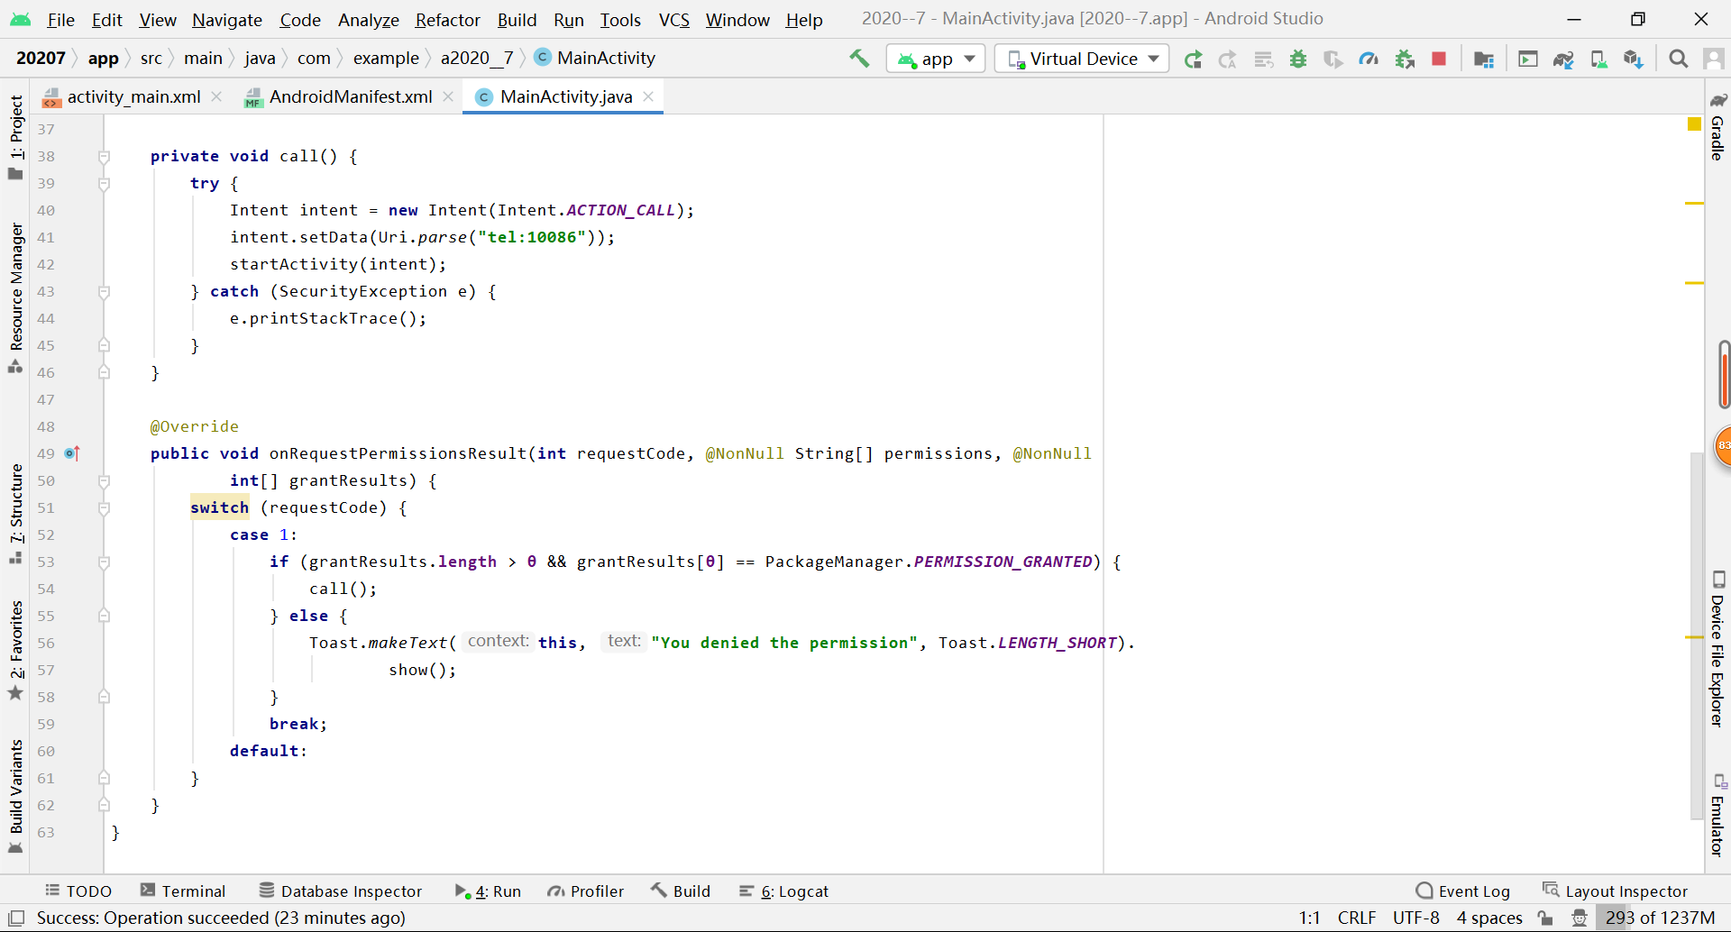Open the Database Inspector tool window
The height and width of the screenshot is (932, 1731).
click(x=341, y=891)
